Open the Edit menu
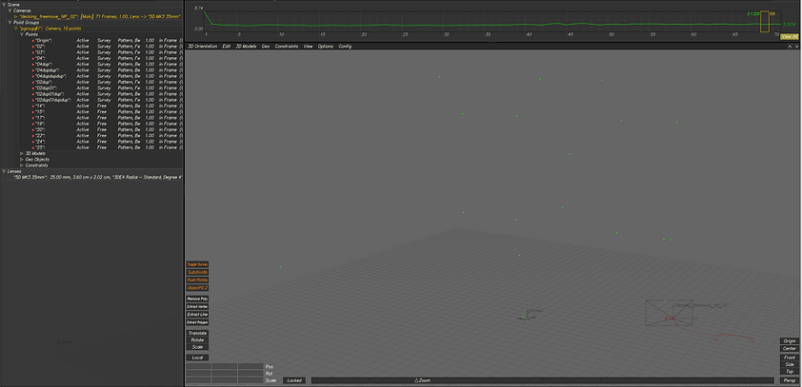 click(x=226, y=47)
